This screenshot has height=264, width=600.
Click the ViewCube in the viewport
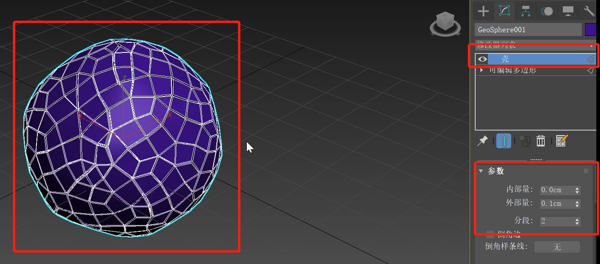(x=446, y=24)
